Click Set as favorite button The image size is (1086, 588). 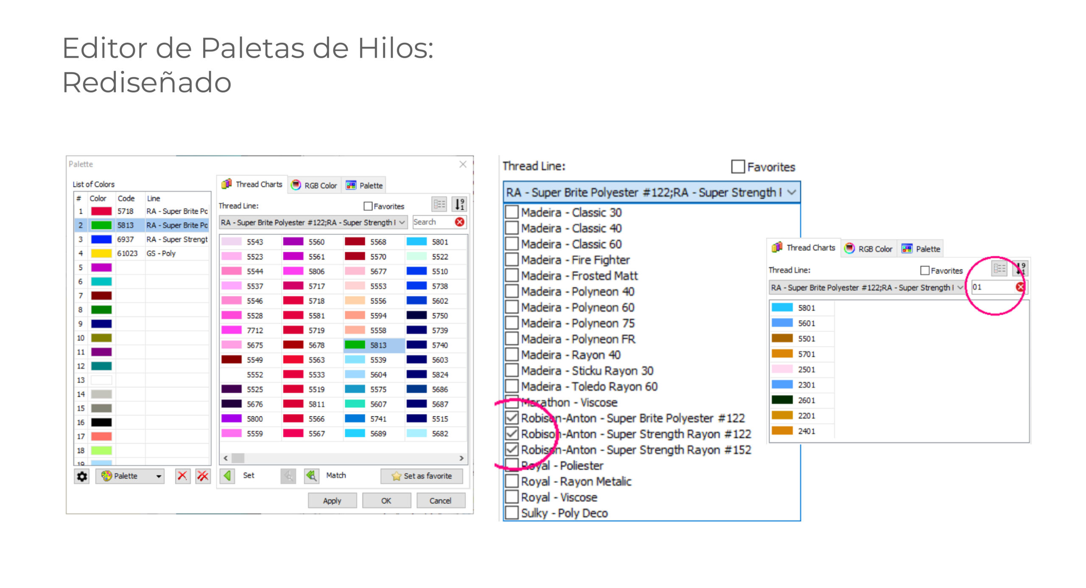click(x=422, y=476)
